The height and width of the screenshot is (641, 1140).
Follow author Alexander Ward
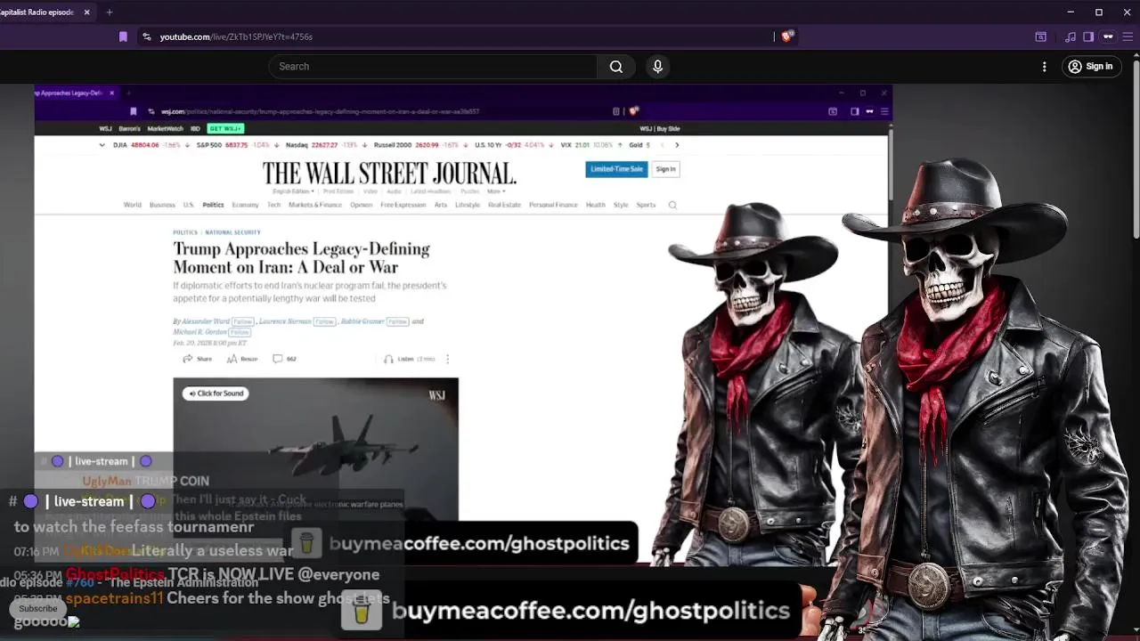pos(242,321)
